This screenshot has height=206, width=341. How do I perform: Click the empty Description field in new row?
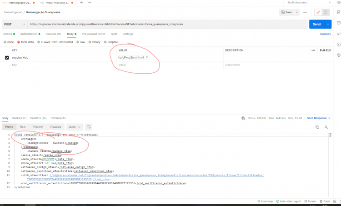[278, 65]
